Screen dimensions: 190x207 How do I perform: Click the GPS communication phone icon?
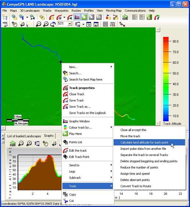(157, 17)
